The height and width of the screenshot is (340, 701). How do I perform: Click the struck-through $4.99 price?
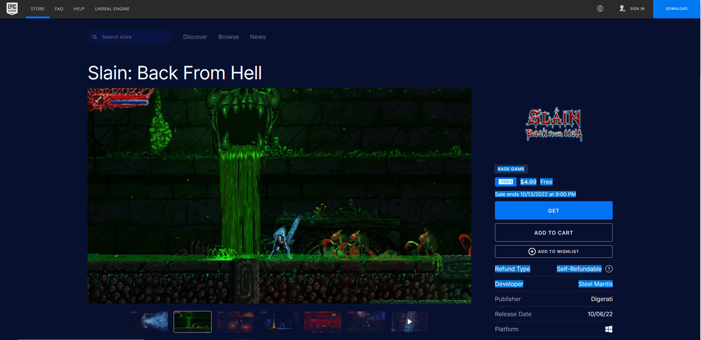tap(528, 182)
